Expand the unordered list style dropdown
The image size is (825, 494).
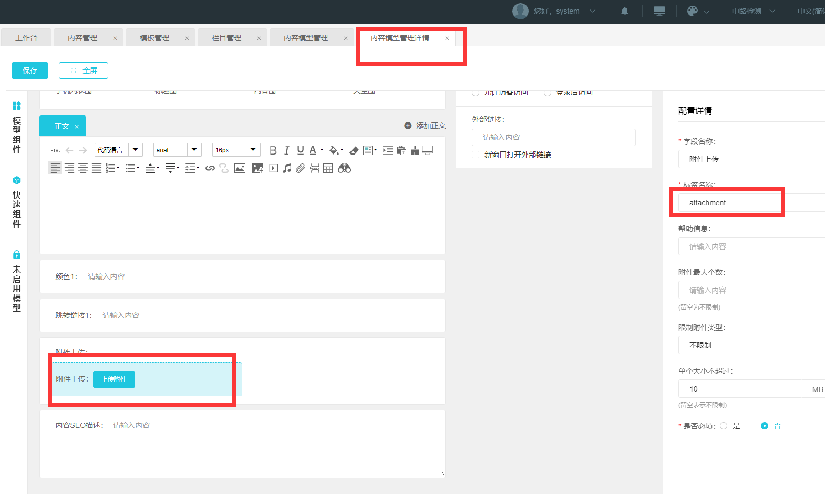(x=138, y=168)
